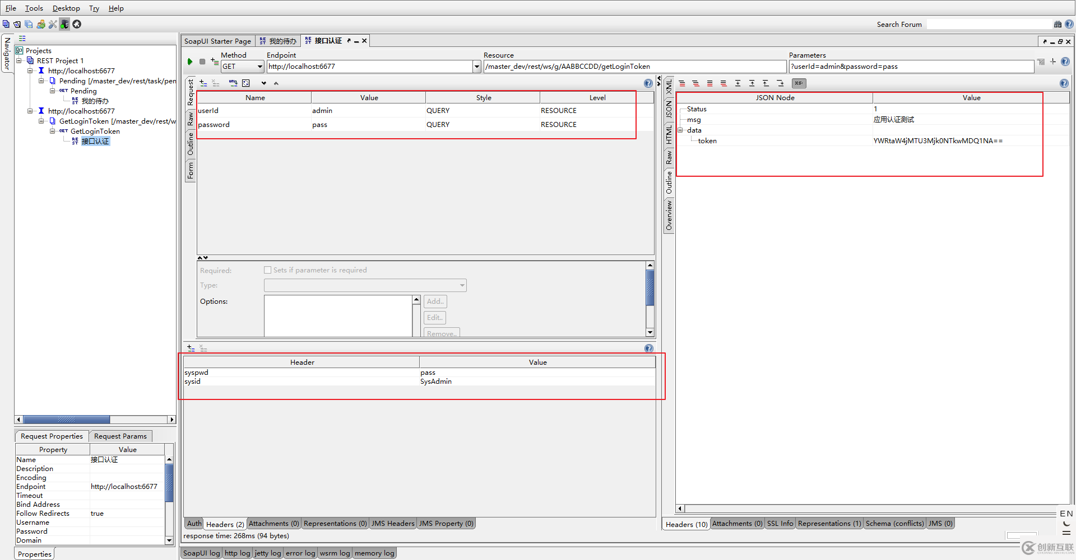Click the Add.. button next to Options
Image resolution: width=1076 pixels, height=560 pixels.
(x=435, y=302)
